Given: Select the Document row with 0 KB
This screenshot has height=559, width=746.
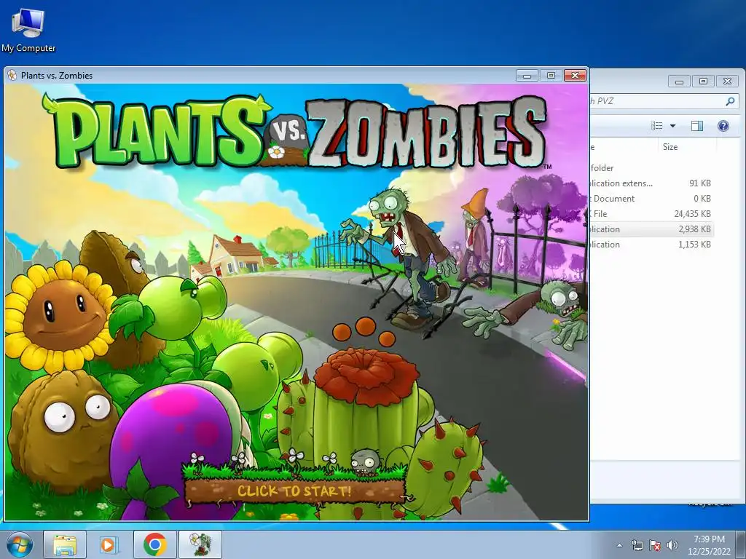Looking at the screenshot, I should coord(651,198).
